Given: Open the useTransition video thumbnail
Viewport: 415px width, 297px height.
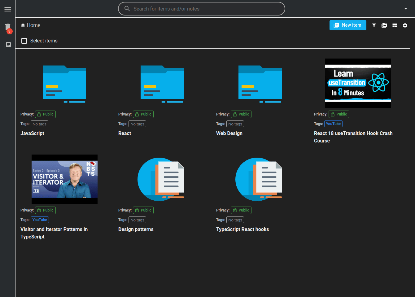Looking at the screenshot, I should [358, 83].
